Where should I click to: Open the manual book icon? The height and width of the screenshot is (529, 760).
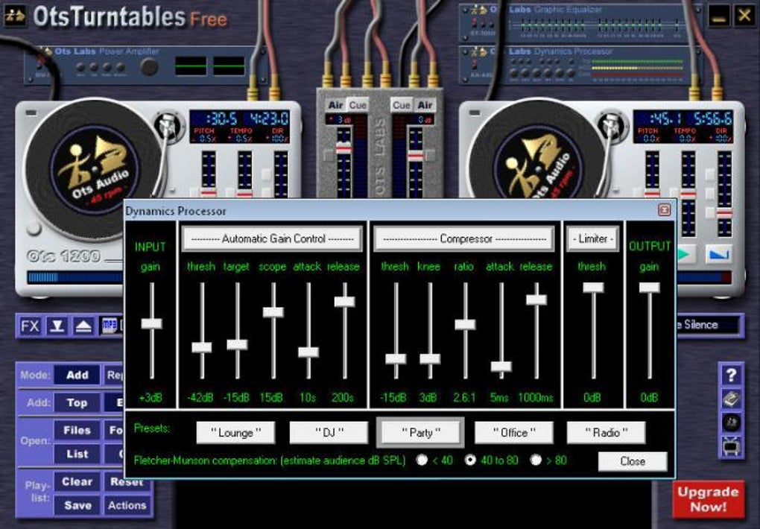(731, 399)
